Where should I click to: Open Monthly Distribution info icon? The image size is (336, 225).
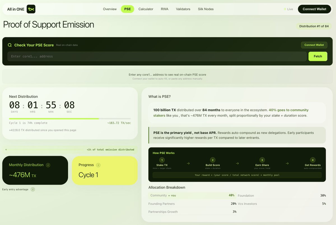click(48, 165)
